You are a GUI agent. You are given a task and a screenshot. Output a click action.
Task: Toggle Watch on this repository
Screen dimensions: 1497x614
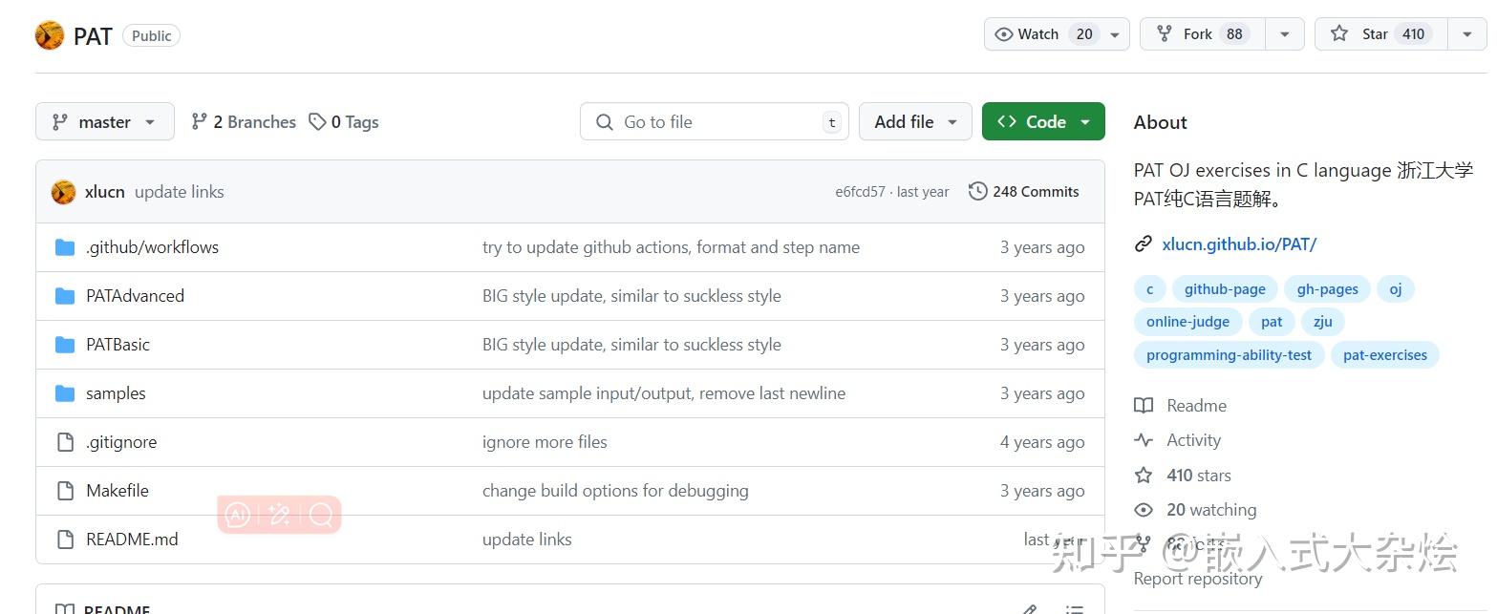click(x=1039, y=34)
